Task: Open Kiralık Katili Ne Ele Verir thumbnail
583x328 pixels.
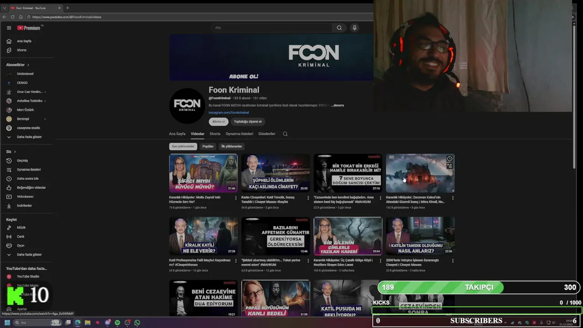Action: pos(203,236)
